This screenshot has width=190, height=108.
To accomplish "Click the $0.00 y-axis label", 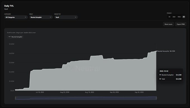I will click(12, 91).
